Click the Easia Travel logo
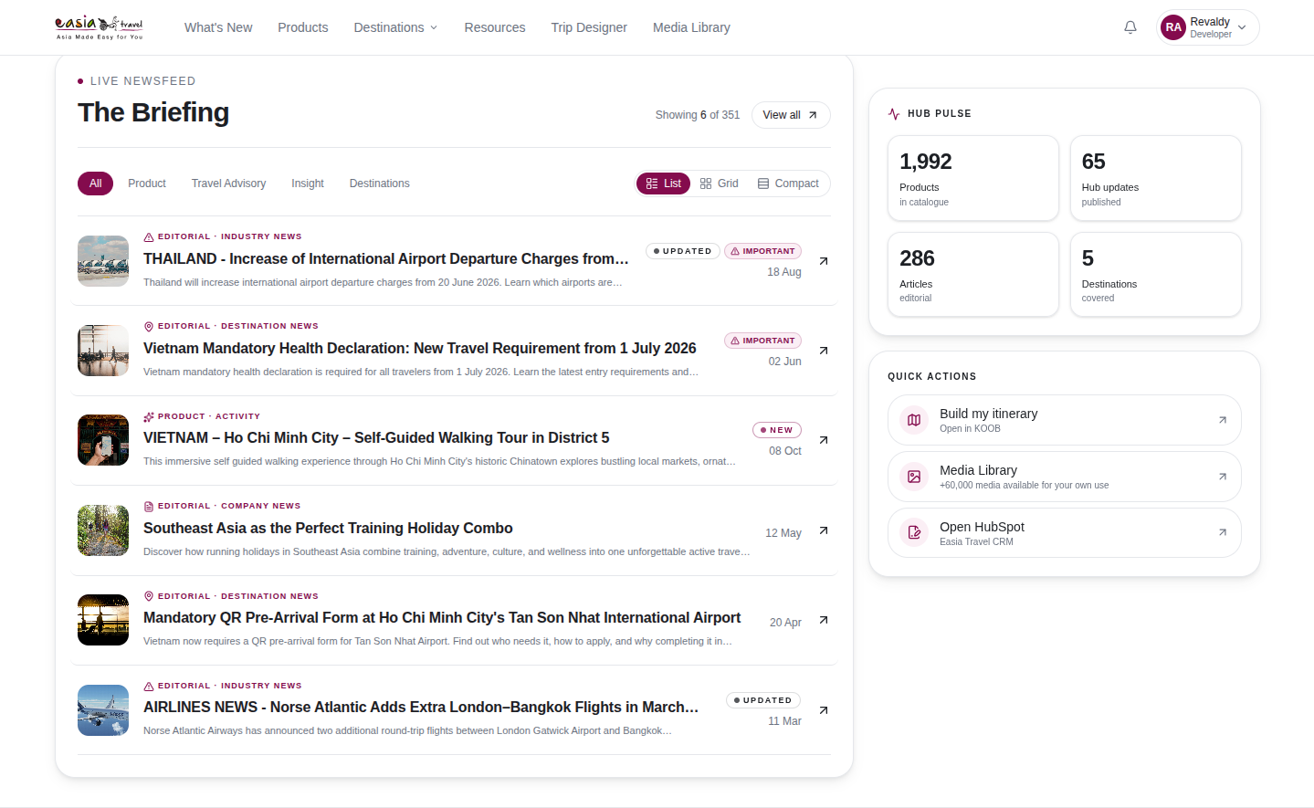Viewport: 1314px width, 808px height. coord(100,27)
